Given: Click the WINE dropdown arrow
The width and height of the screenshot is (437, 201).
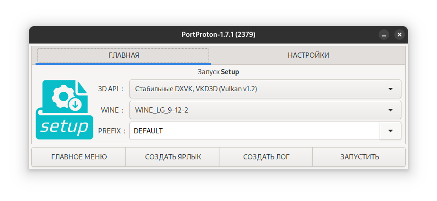Looking at the screenshot, I should (x=391, y=110).
